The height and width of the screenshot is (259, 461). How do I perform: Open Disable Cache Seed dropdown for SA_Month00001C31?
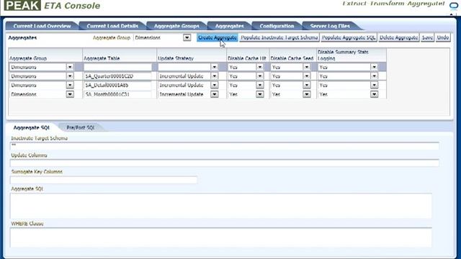307,94
